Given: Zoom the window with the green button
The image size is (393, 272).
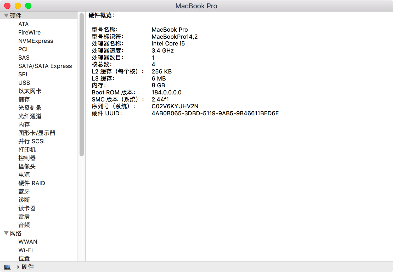Looking at the screenshot, I should [28, 6].
